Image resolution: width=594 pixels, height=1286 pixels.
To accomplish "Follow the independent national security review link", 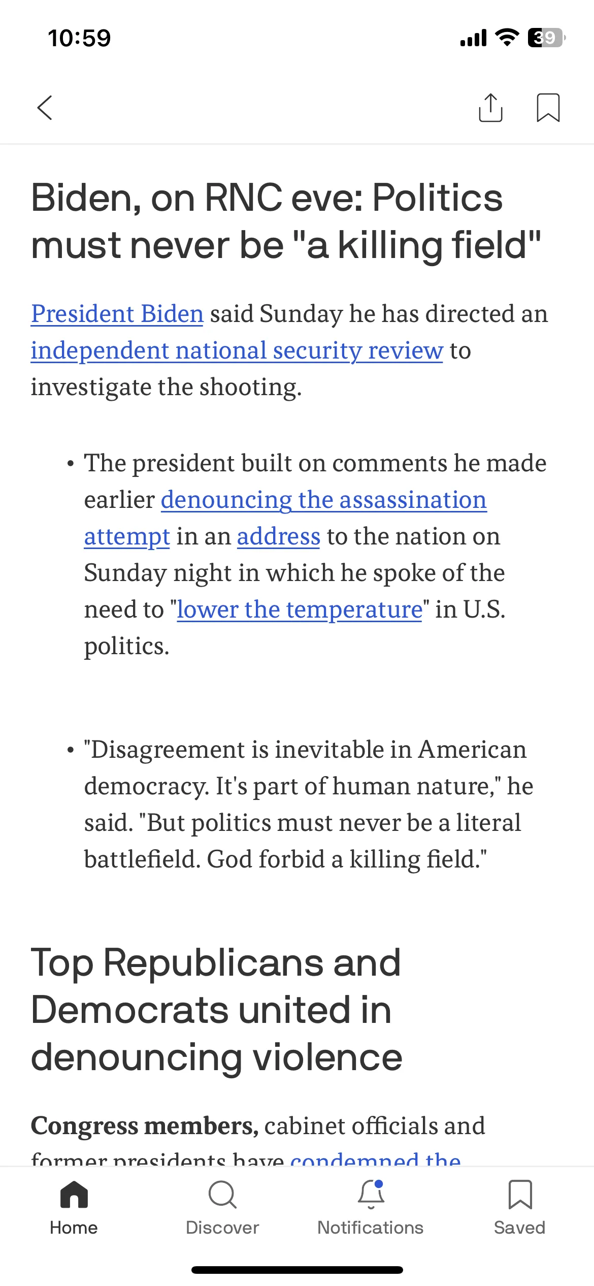I will coord(237,351).
